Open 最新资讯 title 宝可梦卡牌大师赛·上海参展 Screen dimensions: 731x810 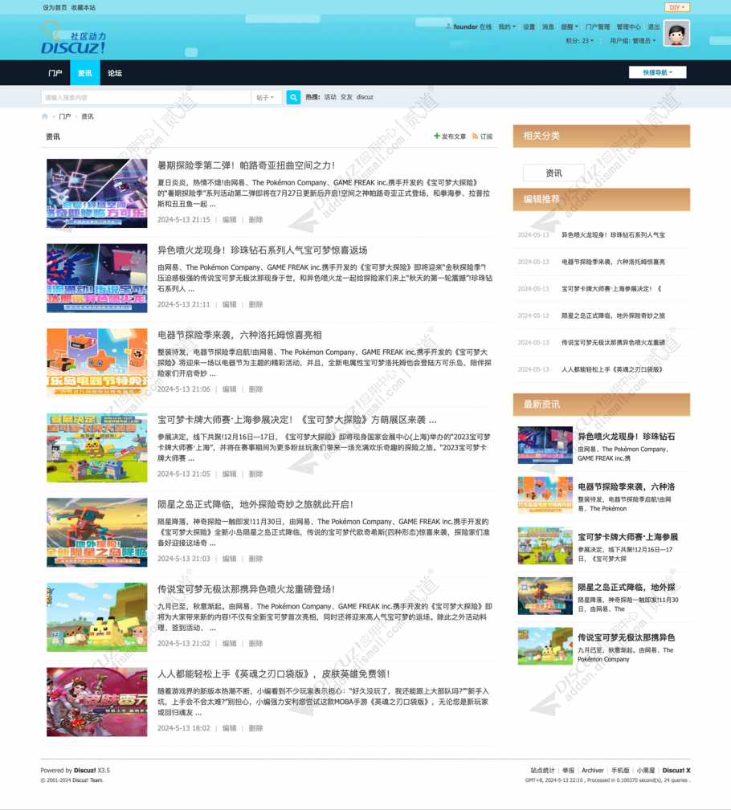tap(627, 537)
